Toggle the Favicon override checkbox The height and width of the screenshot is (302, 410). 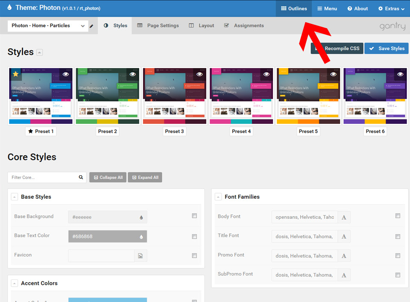pos(194,256)
